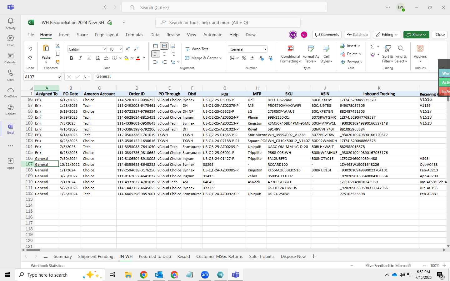Viewport: 450px width, 281px height.
Task: Toggle Bold formatting
Action: pos(72,58)
